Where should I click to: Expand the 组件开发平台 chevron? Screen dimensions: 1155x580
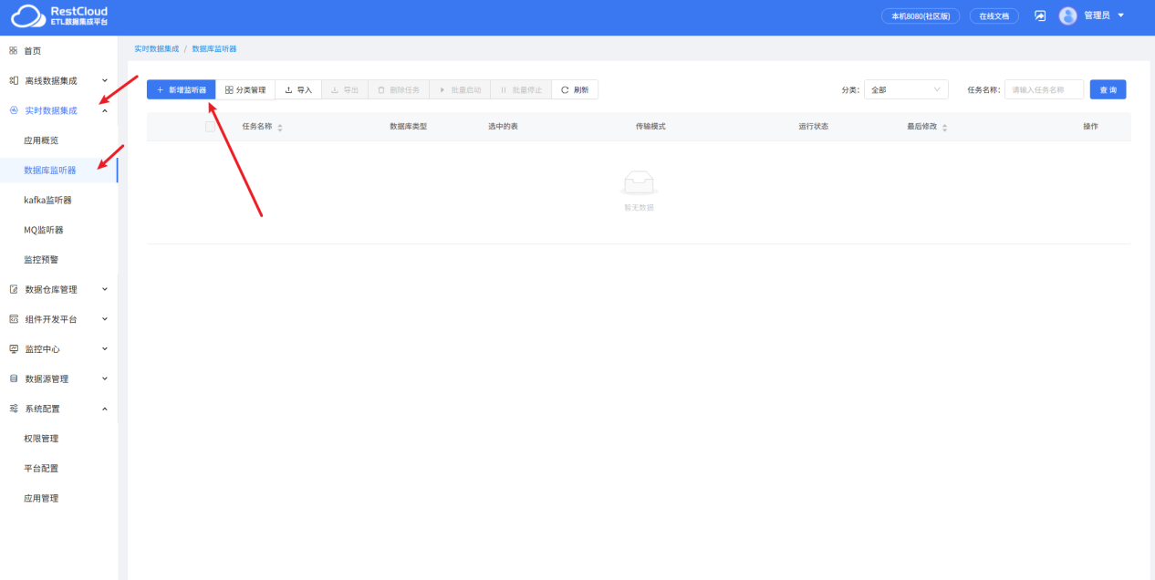click(104, 319)
